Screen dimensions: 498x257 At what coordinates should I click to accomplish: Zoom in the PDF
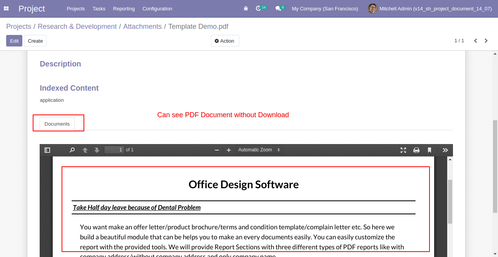coord(229,150)
